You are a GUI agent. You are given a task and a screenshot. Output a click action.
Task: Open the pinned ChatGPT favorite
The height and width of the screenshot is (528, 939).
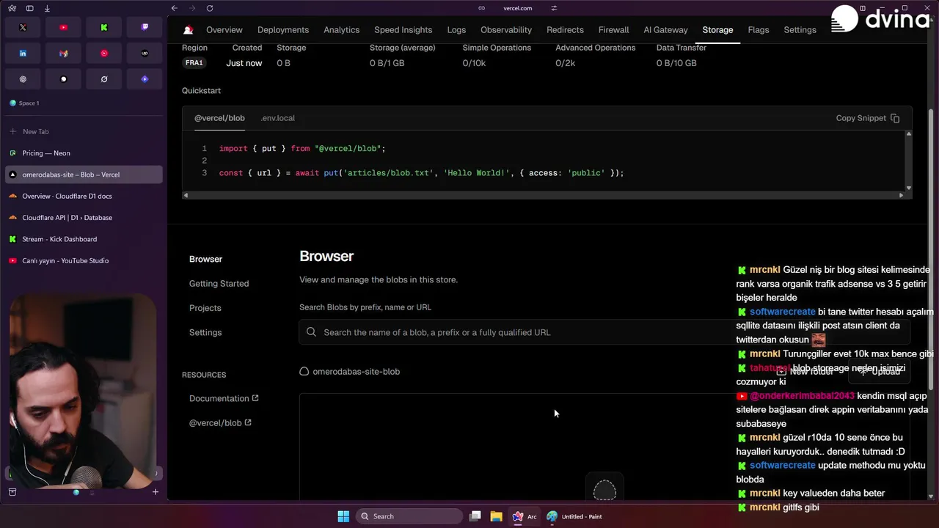click(23, 79)
